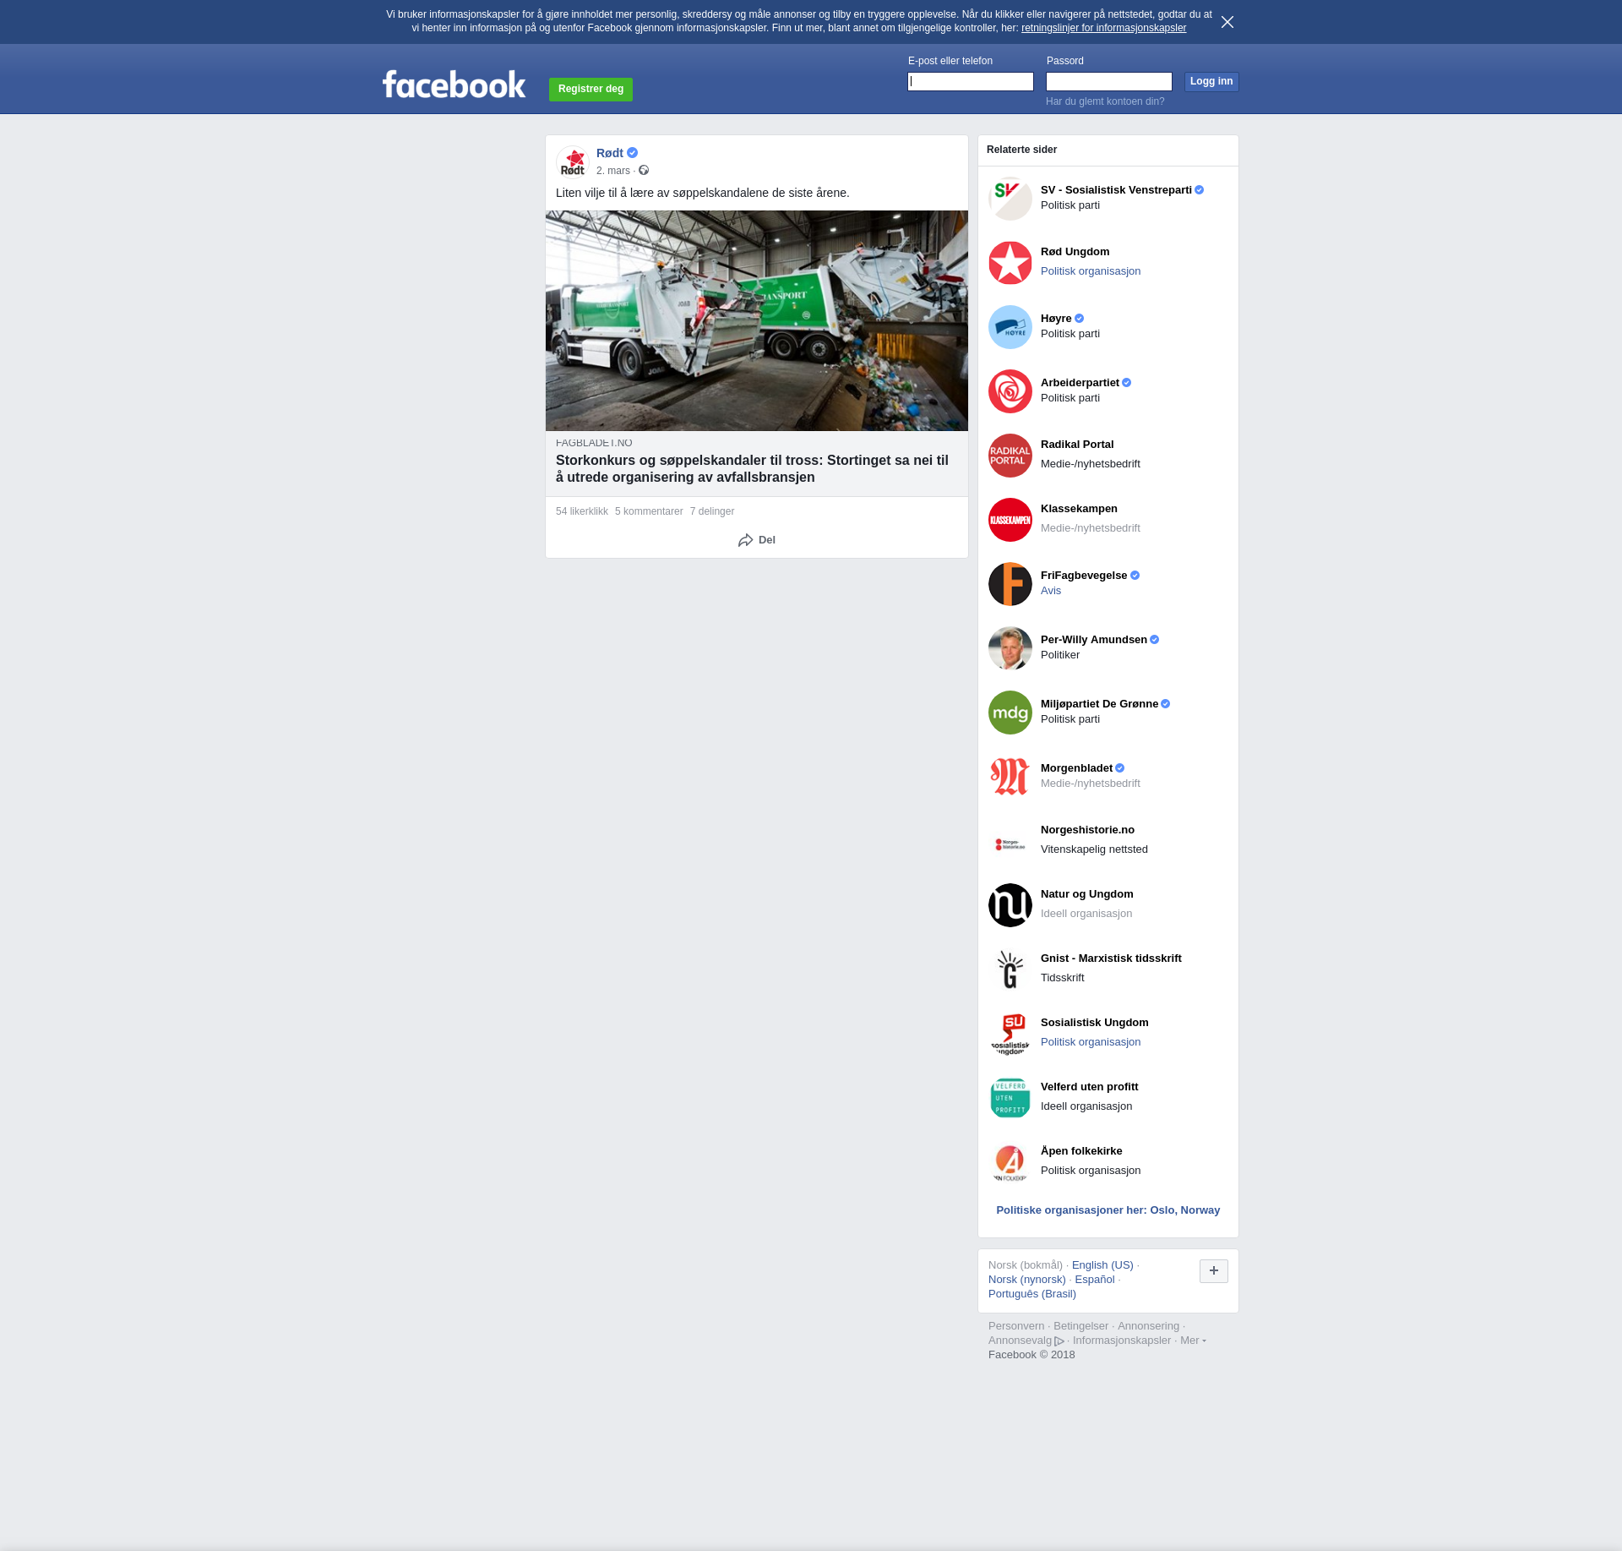Click the Velferd uten profitt logo
Image resolution: width=1622 pixels, height=1551 pixels.
click(x=1010, y=1098)
